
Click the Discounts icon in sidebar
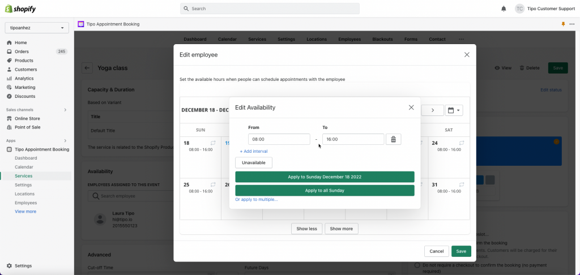pos(9,96)
